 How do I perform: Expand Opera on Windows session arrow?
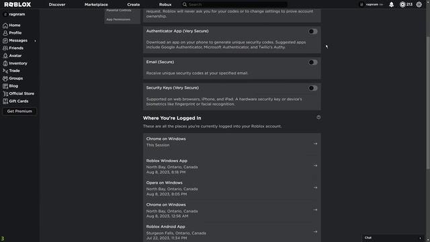pos(315,188)
